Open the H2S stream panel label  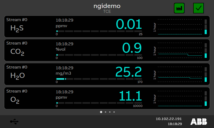(17, 28)
